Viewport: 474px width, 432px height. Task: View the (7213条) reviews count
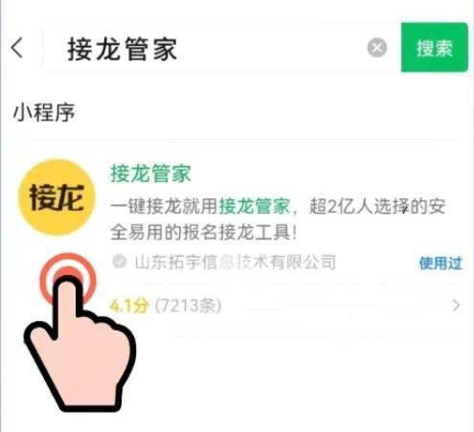(188, 306)
